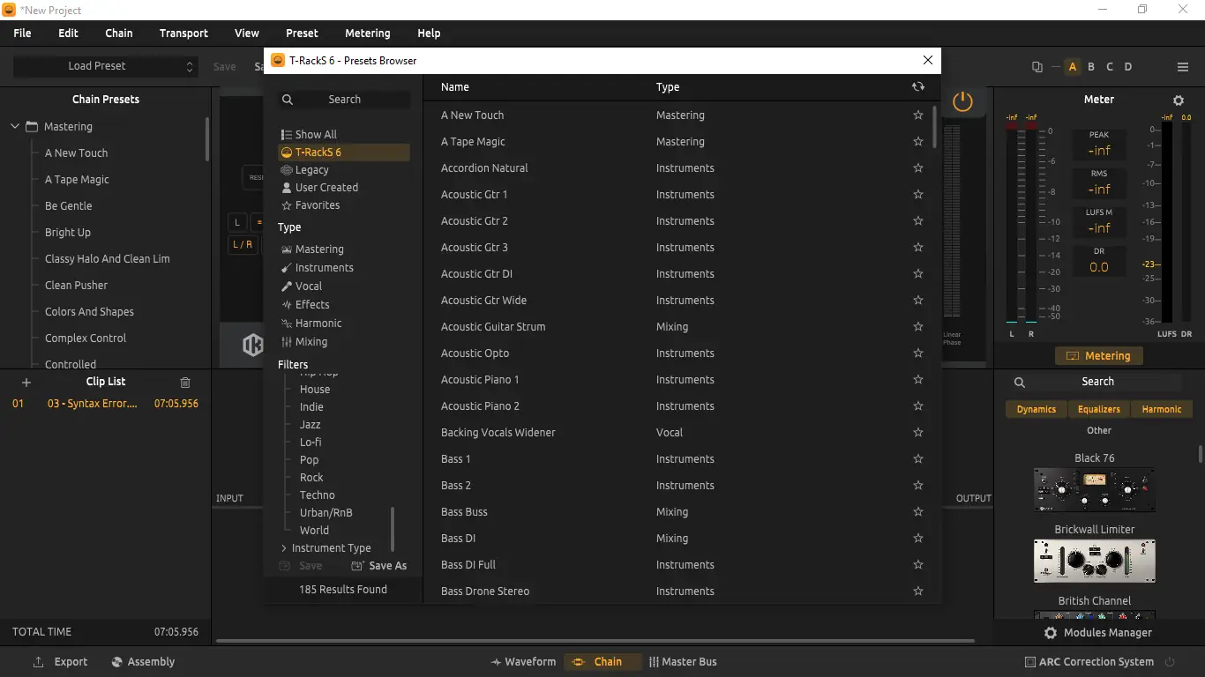
Task: Select the Equalizers module category
Action: point(1099,409)
